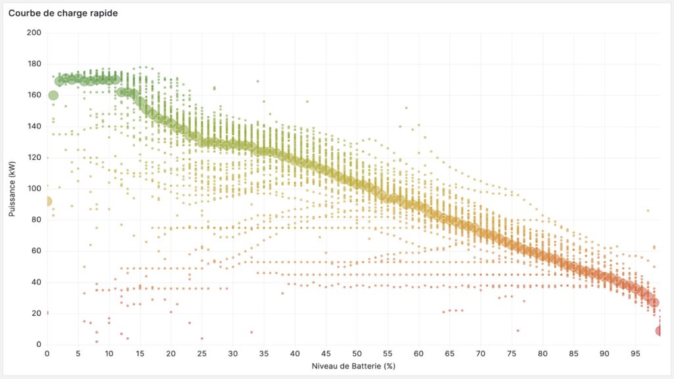Open the "Courbe de charge rapide" panel title menu
The width and height of the screenshot is (674, 379).
tap(63, 13)
